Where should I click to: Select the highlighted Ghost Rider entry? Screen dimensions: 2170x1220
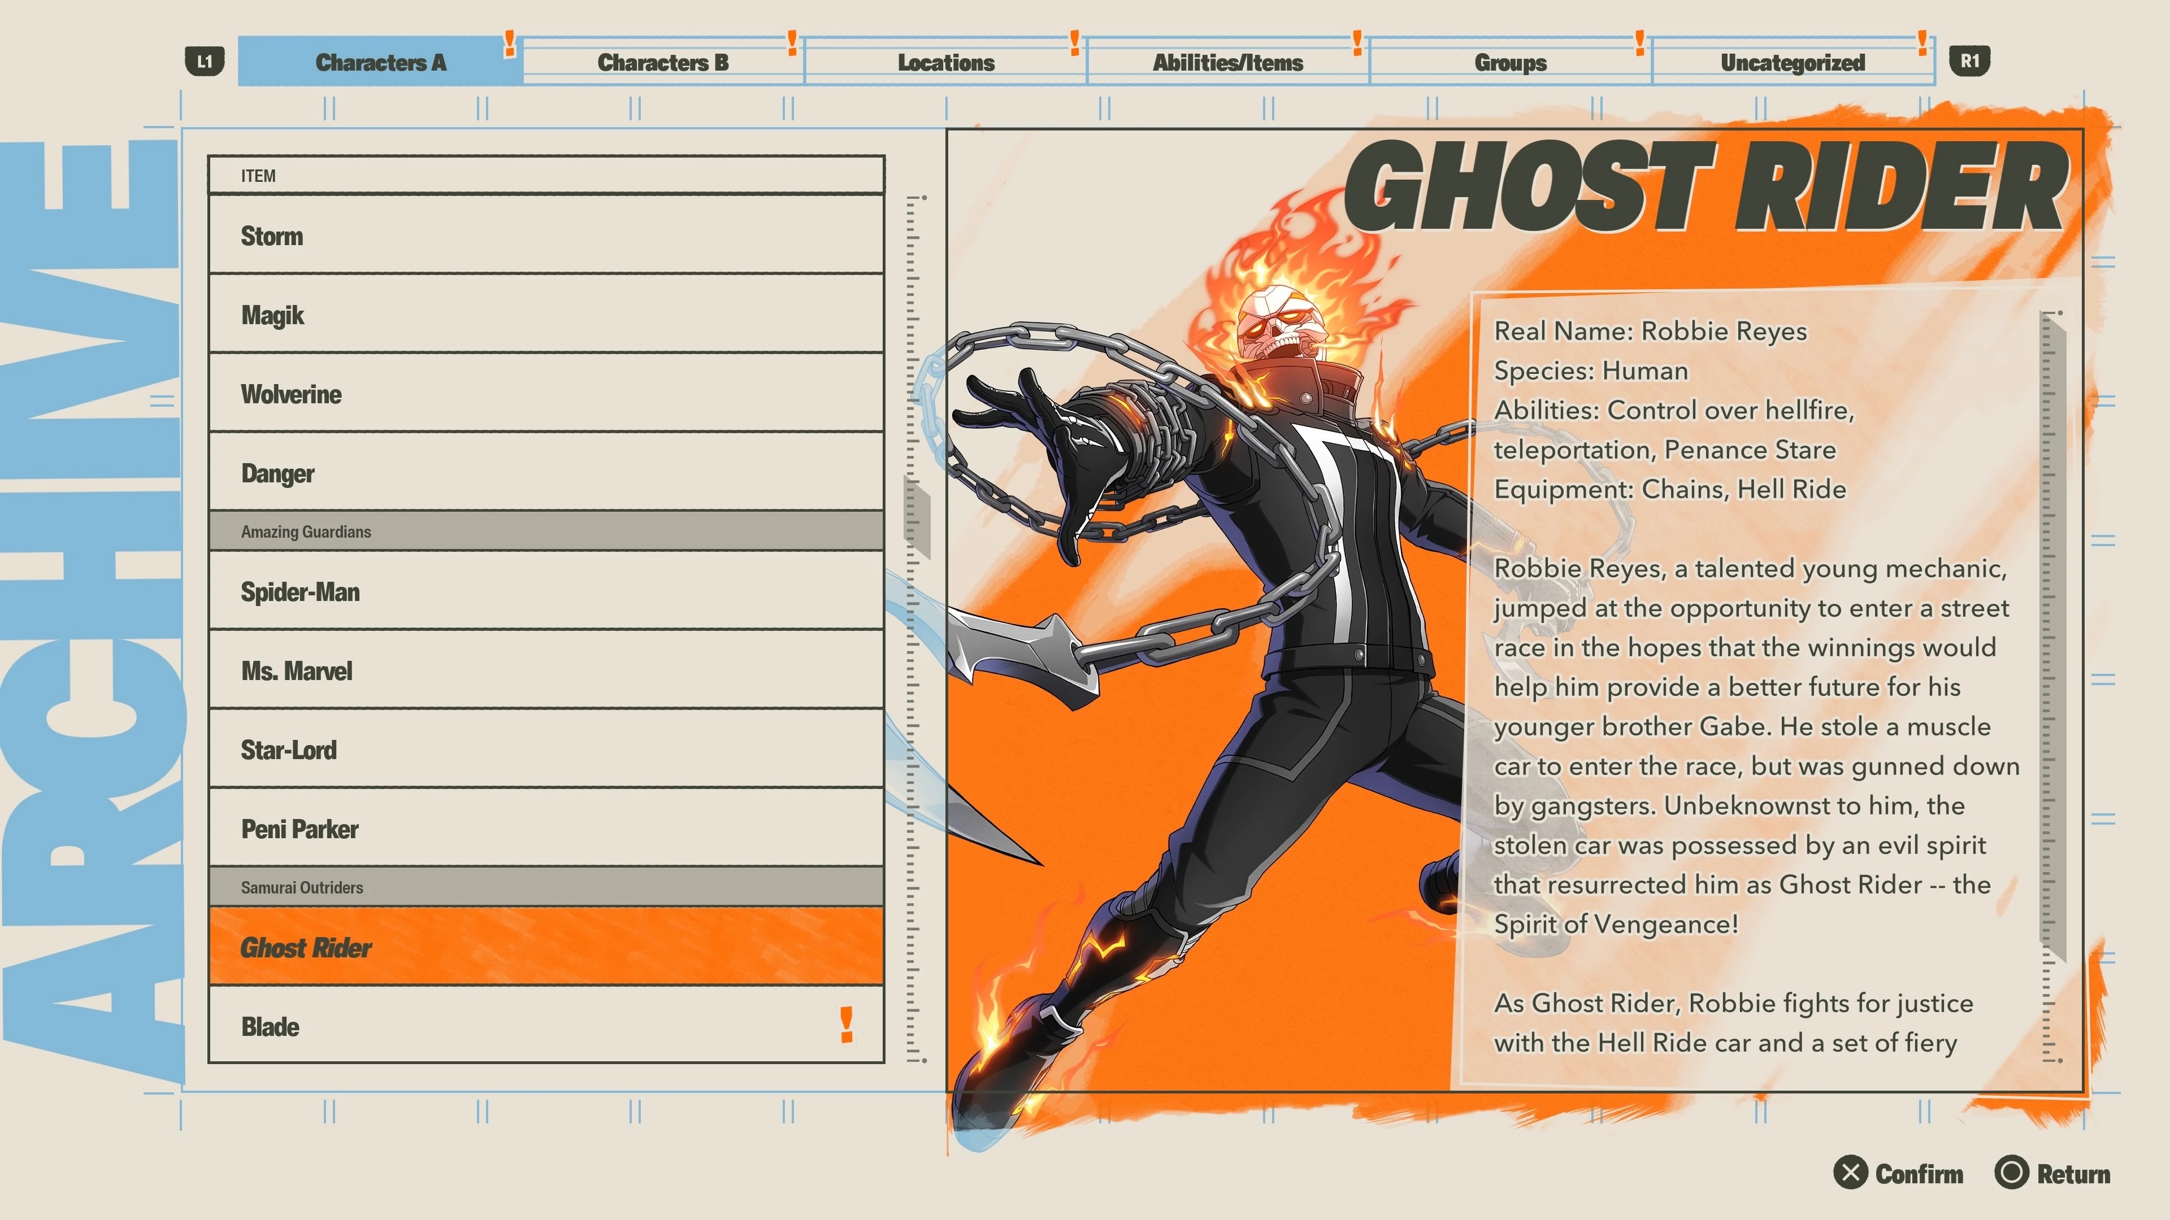pos(546,947)
